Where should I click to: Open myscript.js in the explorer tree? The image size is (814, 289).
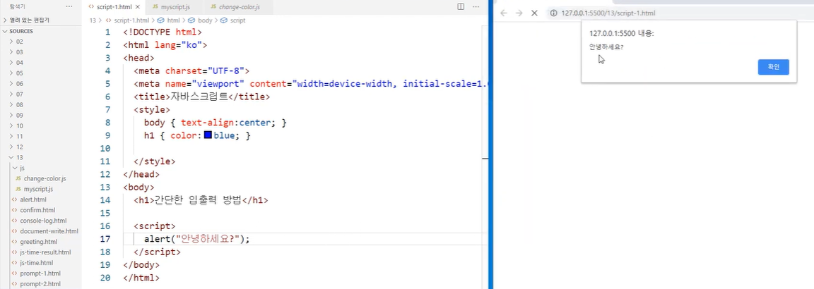pos(40,189)
